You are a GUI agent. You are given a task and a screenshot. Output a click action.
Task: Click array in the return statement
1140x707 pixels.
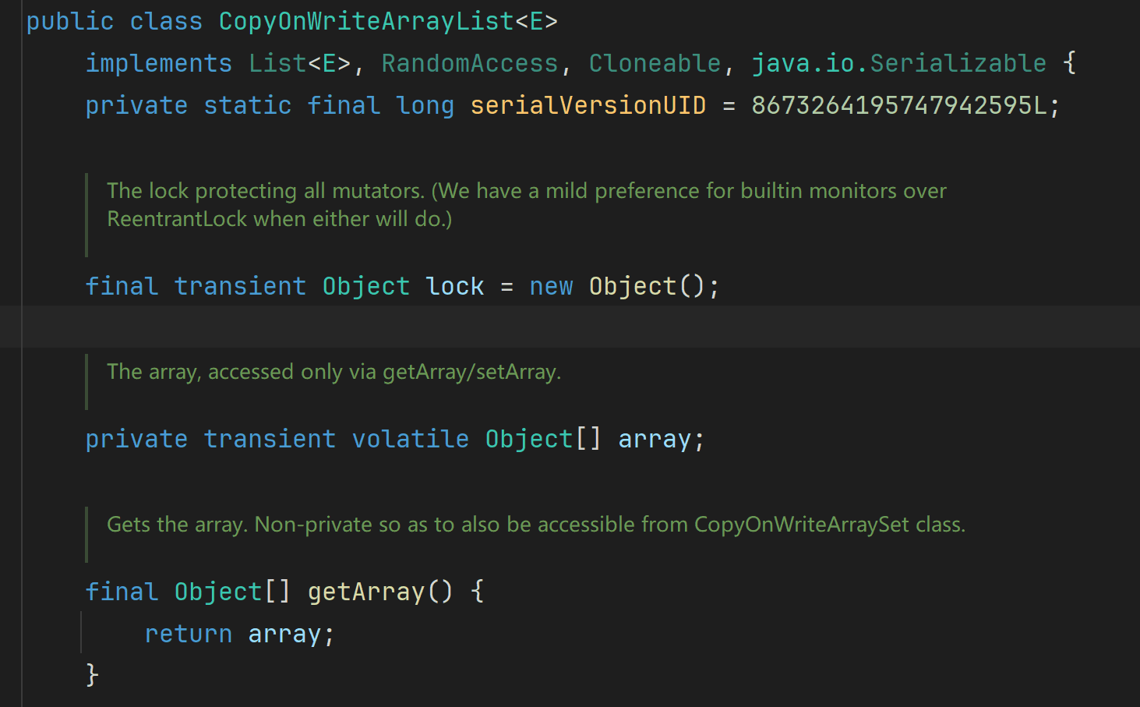[x=284, y=634]
